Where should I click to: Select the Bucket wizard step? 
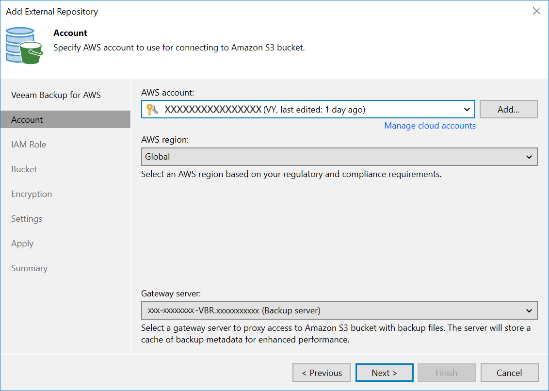click(x=24, y=169)
